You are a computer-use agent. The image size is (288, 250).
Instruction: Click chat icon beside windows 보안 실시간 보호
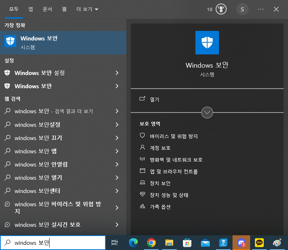(7, 225)
